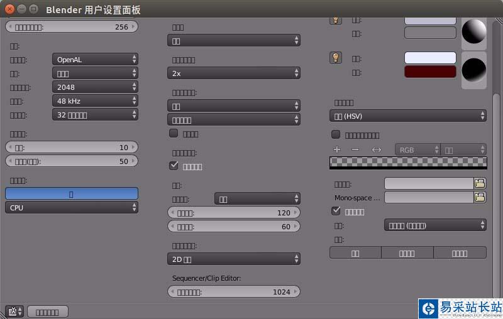Click the checkered color ramp bar
503x319 pixels.
(x=408, y=163)
